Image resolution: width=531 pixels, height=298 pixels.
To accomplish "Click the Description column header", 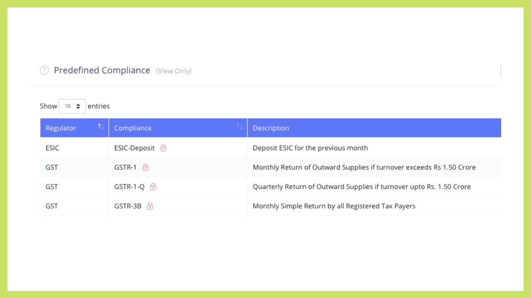I will click(271, 128).
